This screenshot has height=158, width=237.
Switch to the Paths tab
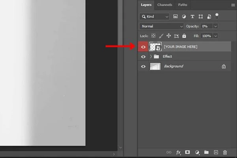tap(182, 5)
